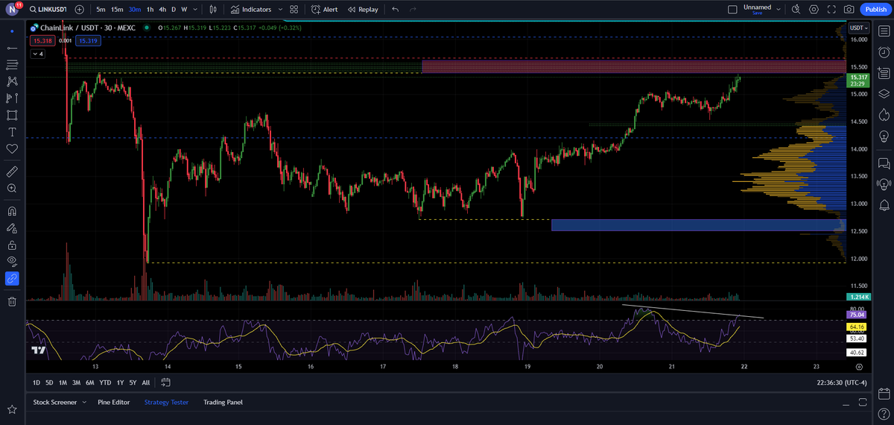Select the geometric shapes rectangle tool
This screenshot has height=425, width=894.
(12, 115)
